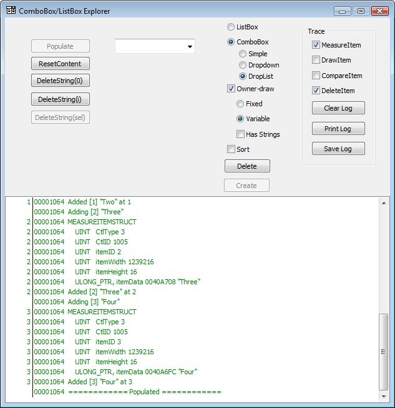Click the log scrollbar down arrow
The image size is (395, 408).
384,397
